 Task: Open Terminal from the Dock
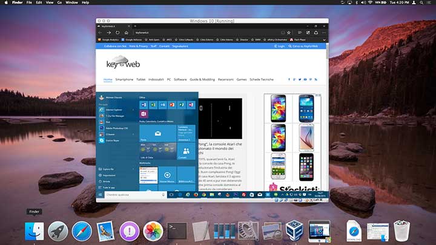click(177, 231)
